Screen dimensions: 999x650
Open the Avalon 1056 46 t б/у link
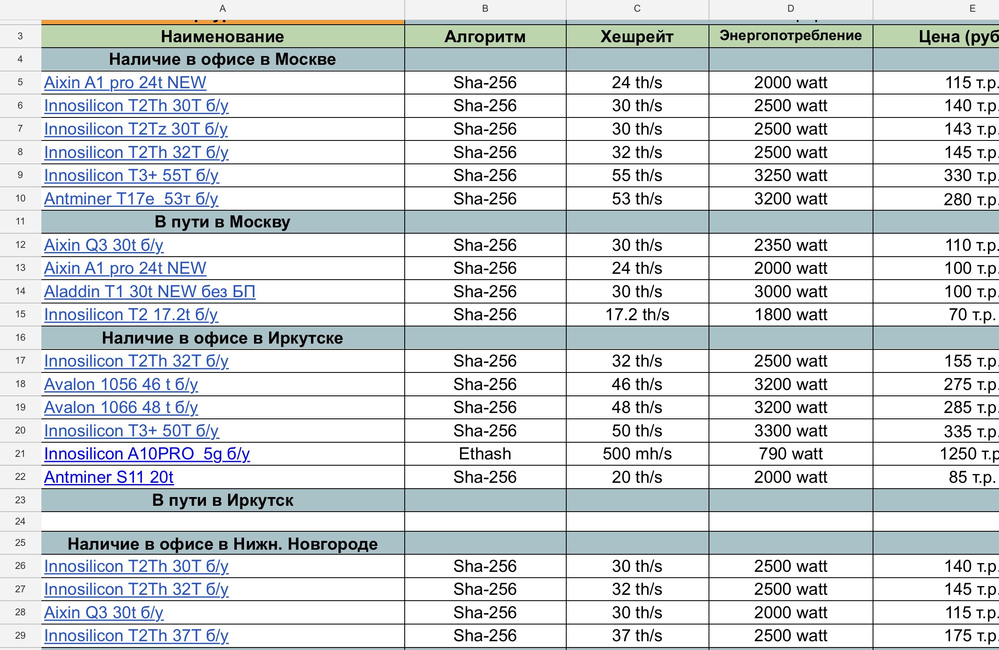[121, 384]
